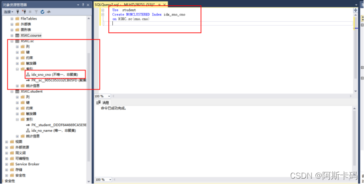Viewport: 364px width, 184px height.
Task: Click the 消息 tab icon
Action: 98,102
